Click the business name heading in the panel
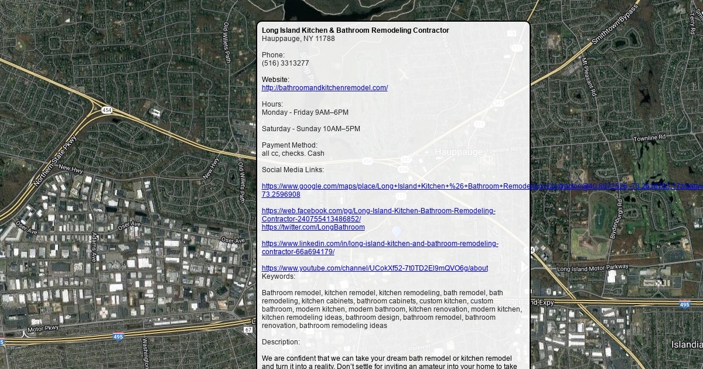 [x=355, y=30]
